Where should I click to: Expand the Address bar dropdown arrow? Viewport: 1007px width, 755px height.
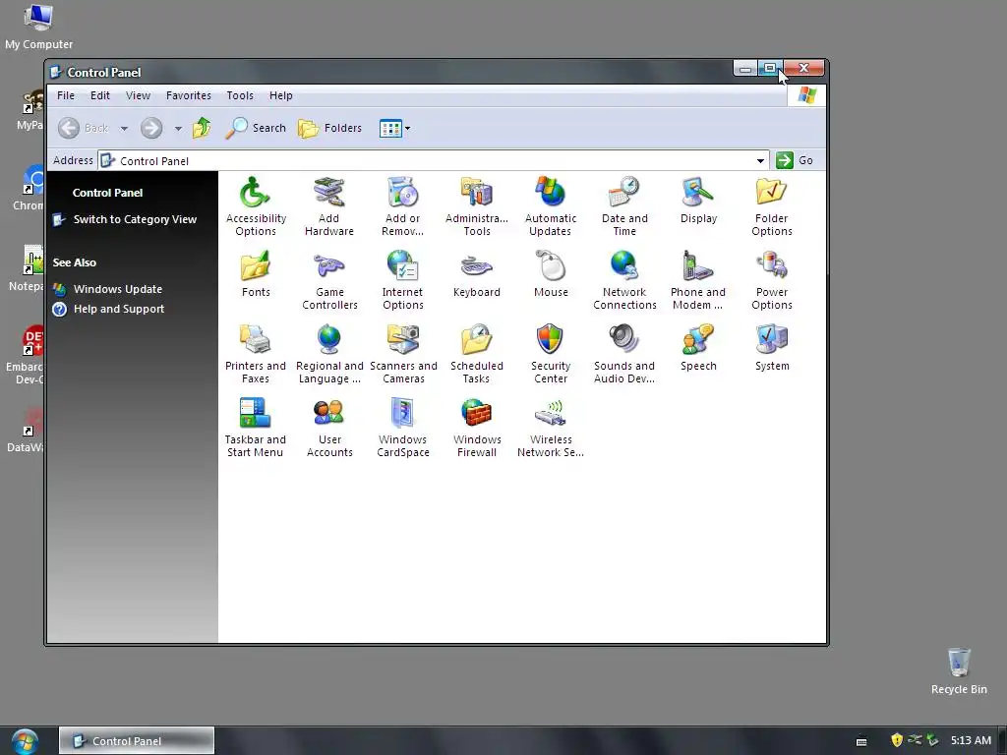point(760,160)
